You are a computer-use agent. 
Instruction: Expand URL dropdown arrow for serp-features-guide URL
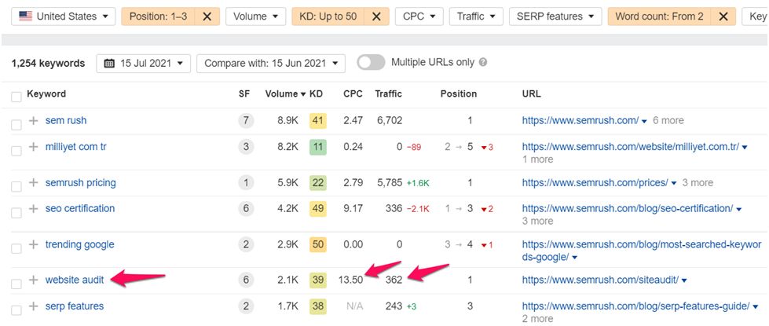[756, 307]
